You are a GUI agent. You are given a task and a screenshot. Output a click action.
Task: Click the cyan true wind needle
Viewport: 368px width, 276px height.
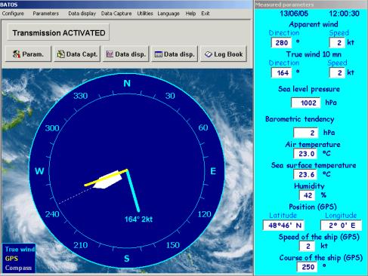[133, 191]
